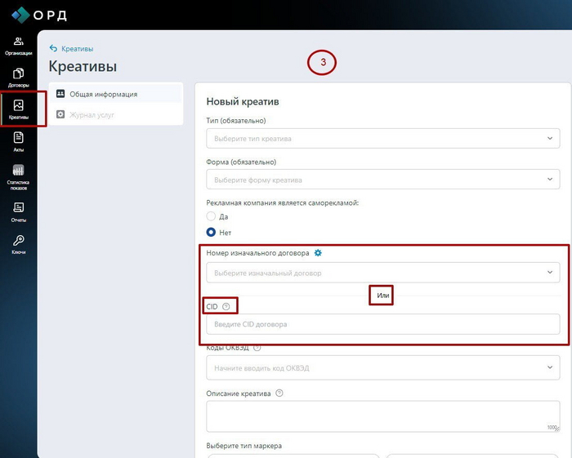The height and width of the screenshot is (458, 572).
Task: Open the Ключи sidebar icon
Action: point(18,243)
